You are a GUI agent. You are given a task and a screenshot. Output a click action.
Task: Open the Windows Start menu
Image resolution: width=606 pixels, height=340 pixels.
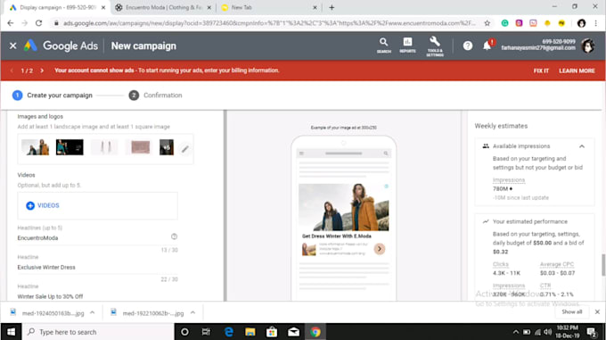pos(11,332)
